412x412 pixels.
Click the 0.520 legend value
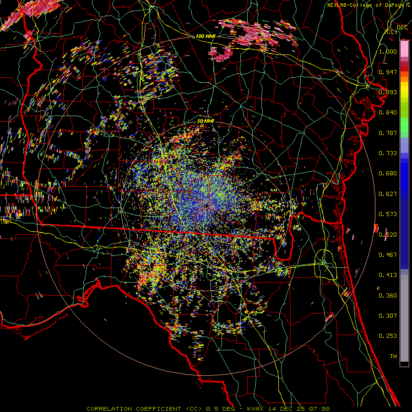pyautogui.click(x=388, y=235)
